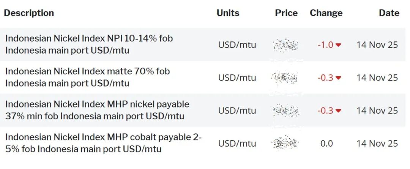Screen dimensions: 410x169
Task: Click the Units column header
Action: [x=228, y=13]
